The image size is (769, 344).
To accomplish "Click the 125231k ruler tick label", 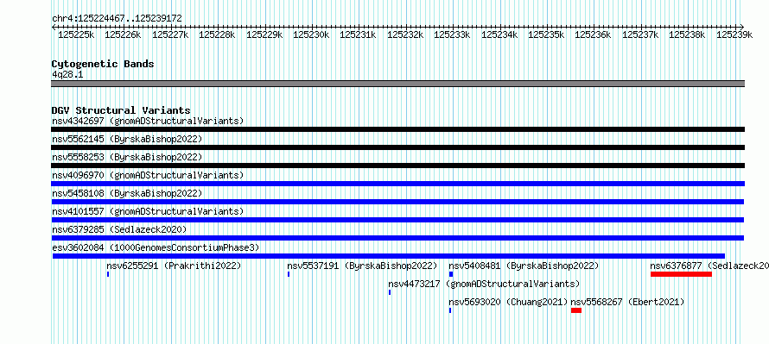I will click(x=358, y=34).
